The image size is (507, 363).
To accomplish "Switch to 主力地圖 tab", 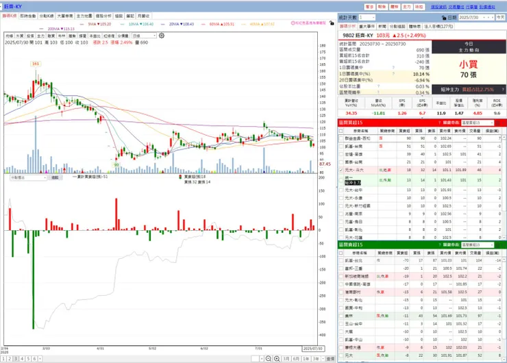I will coord(84,16).
